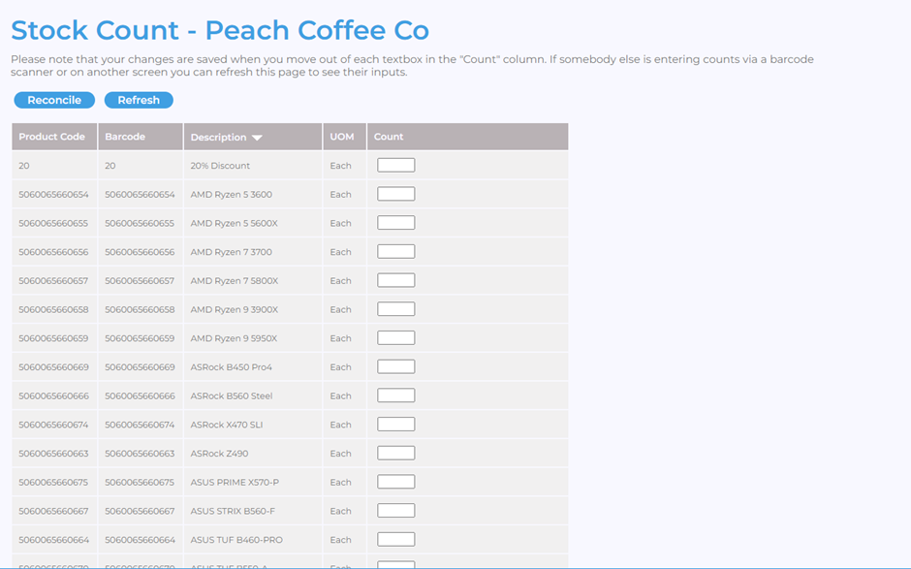Select the ASRock B560 Steel description

point(232,395)
